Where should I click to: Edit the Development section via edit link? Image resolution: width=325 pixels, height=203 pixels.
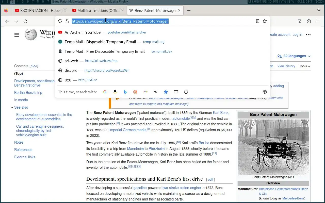pyautogui.click(x=210, y=180)
